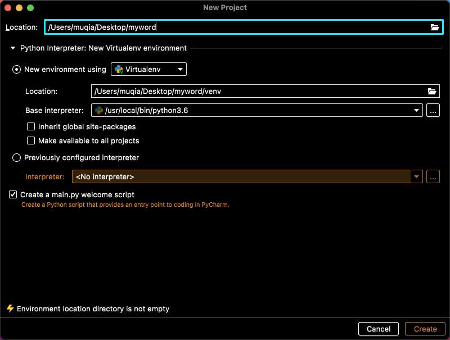Click the venv Location path field

click(x=265, y=92)
